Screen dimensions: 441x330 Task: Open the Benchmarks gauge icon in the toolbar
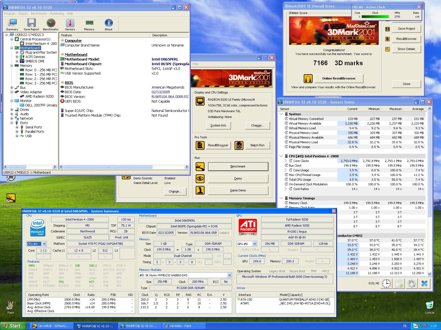pyautogui.click(x=51, y=24)
